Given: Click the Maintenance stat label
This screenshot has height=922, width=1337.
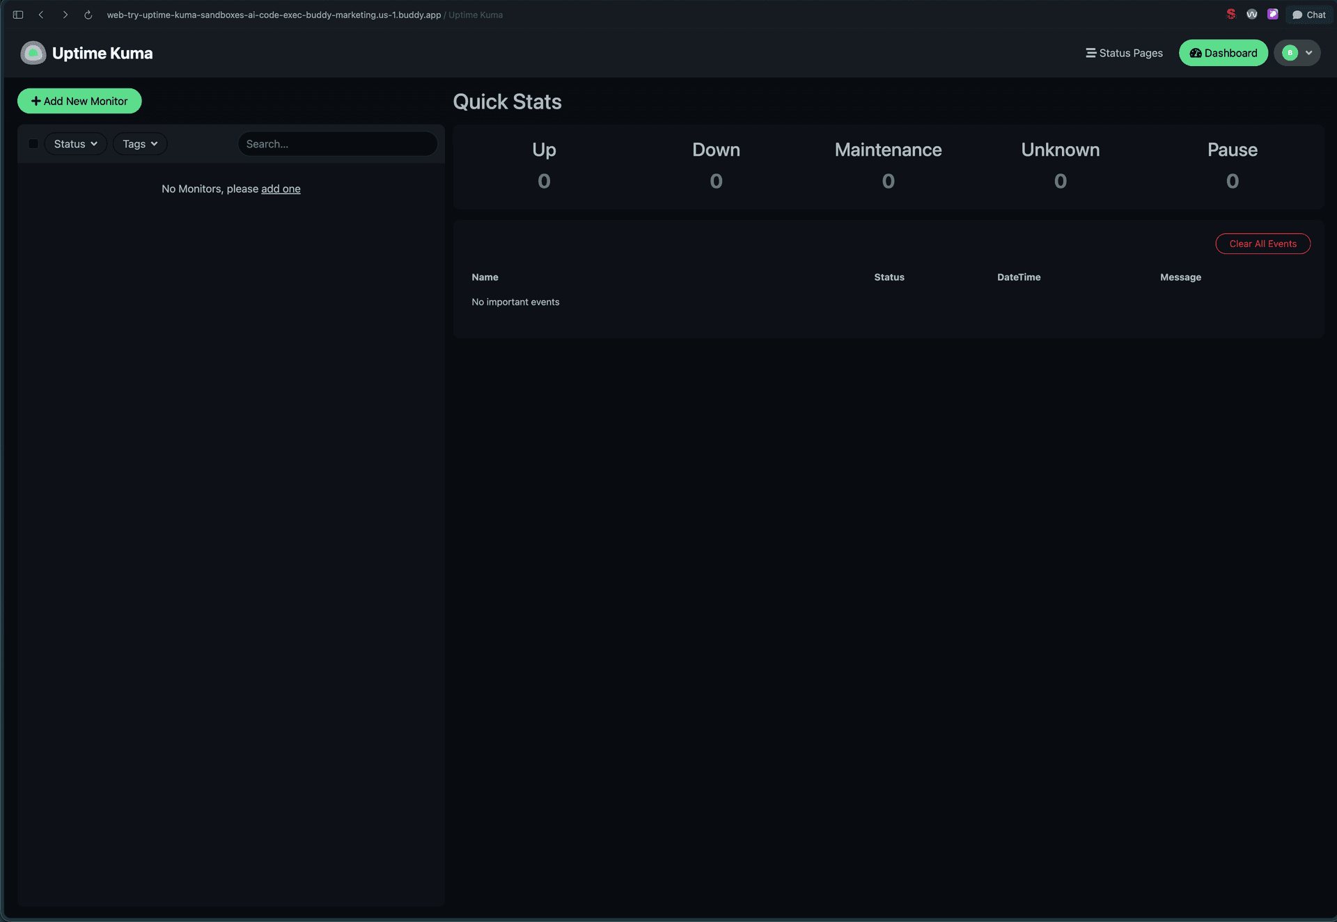Looking at the screenshot, I should click(888, 150).
